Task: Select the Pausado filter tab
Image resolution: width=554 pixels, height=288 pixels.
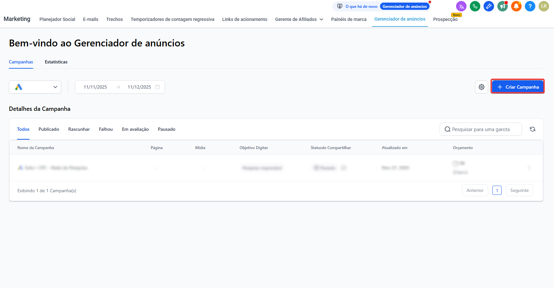Action: pyautogui.click(x=166, y=129)
